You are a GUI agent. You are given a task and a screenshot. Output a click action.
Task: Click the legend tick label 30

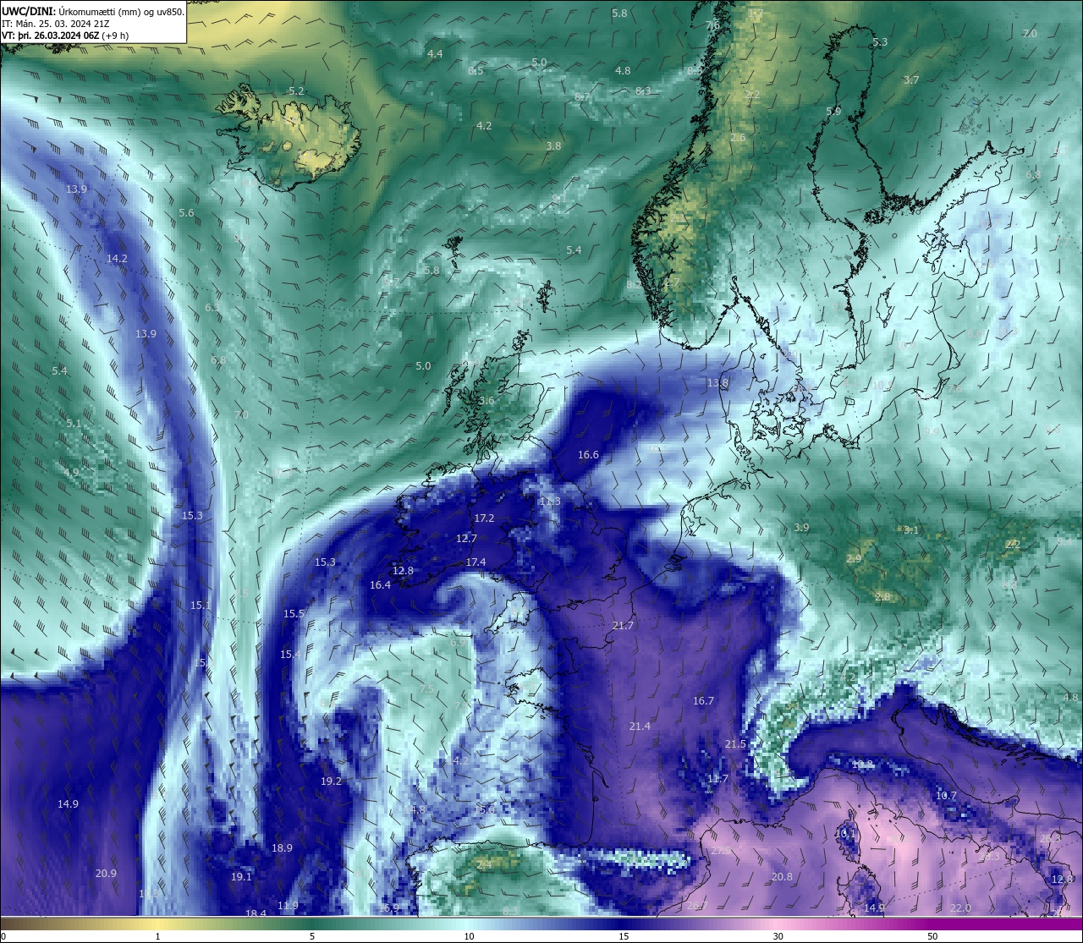[x=778, y=936]
